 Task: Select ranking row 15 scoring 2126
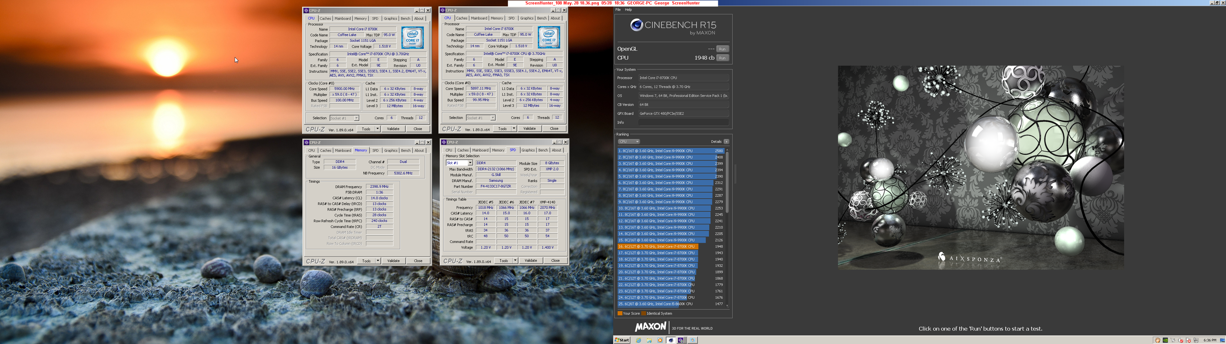(671, 240)
